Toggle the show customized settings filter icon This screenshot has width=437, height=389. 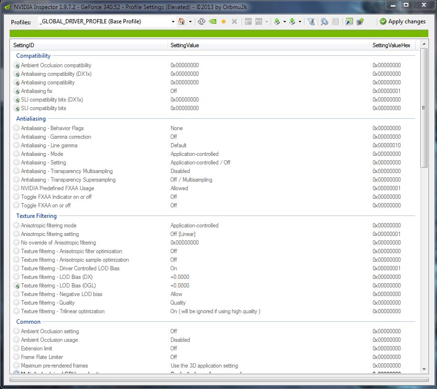[x=311, y=21]
